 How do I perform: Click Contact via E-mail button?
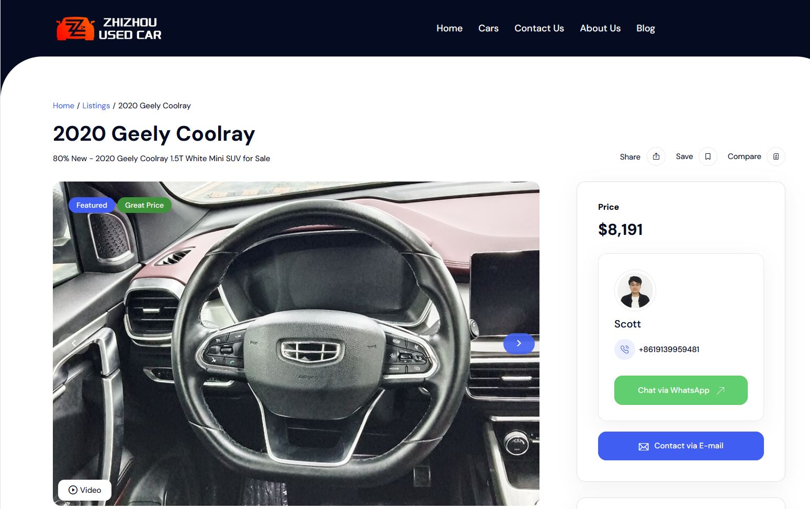click(x=681, y=446)
